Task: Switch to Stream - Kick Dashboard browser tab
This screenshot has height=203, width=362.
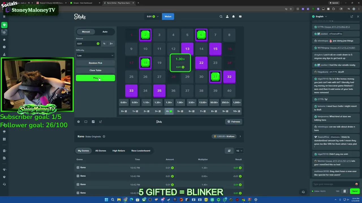Action: 84,3
